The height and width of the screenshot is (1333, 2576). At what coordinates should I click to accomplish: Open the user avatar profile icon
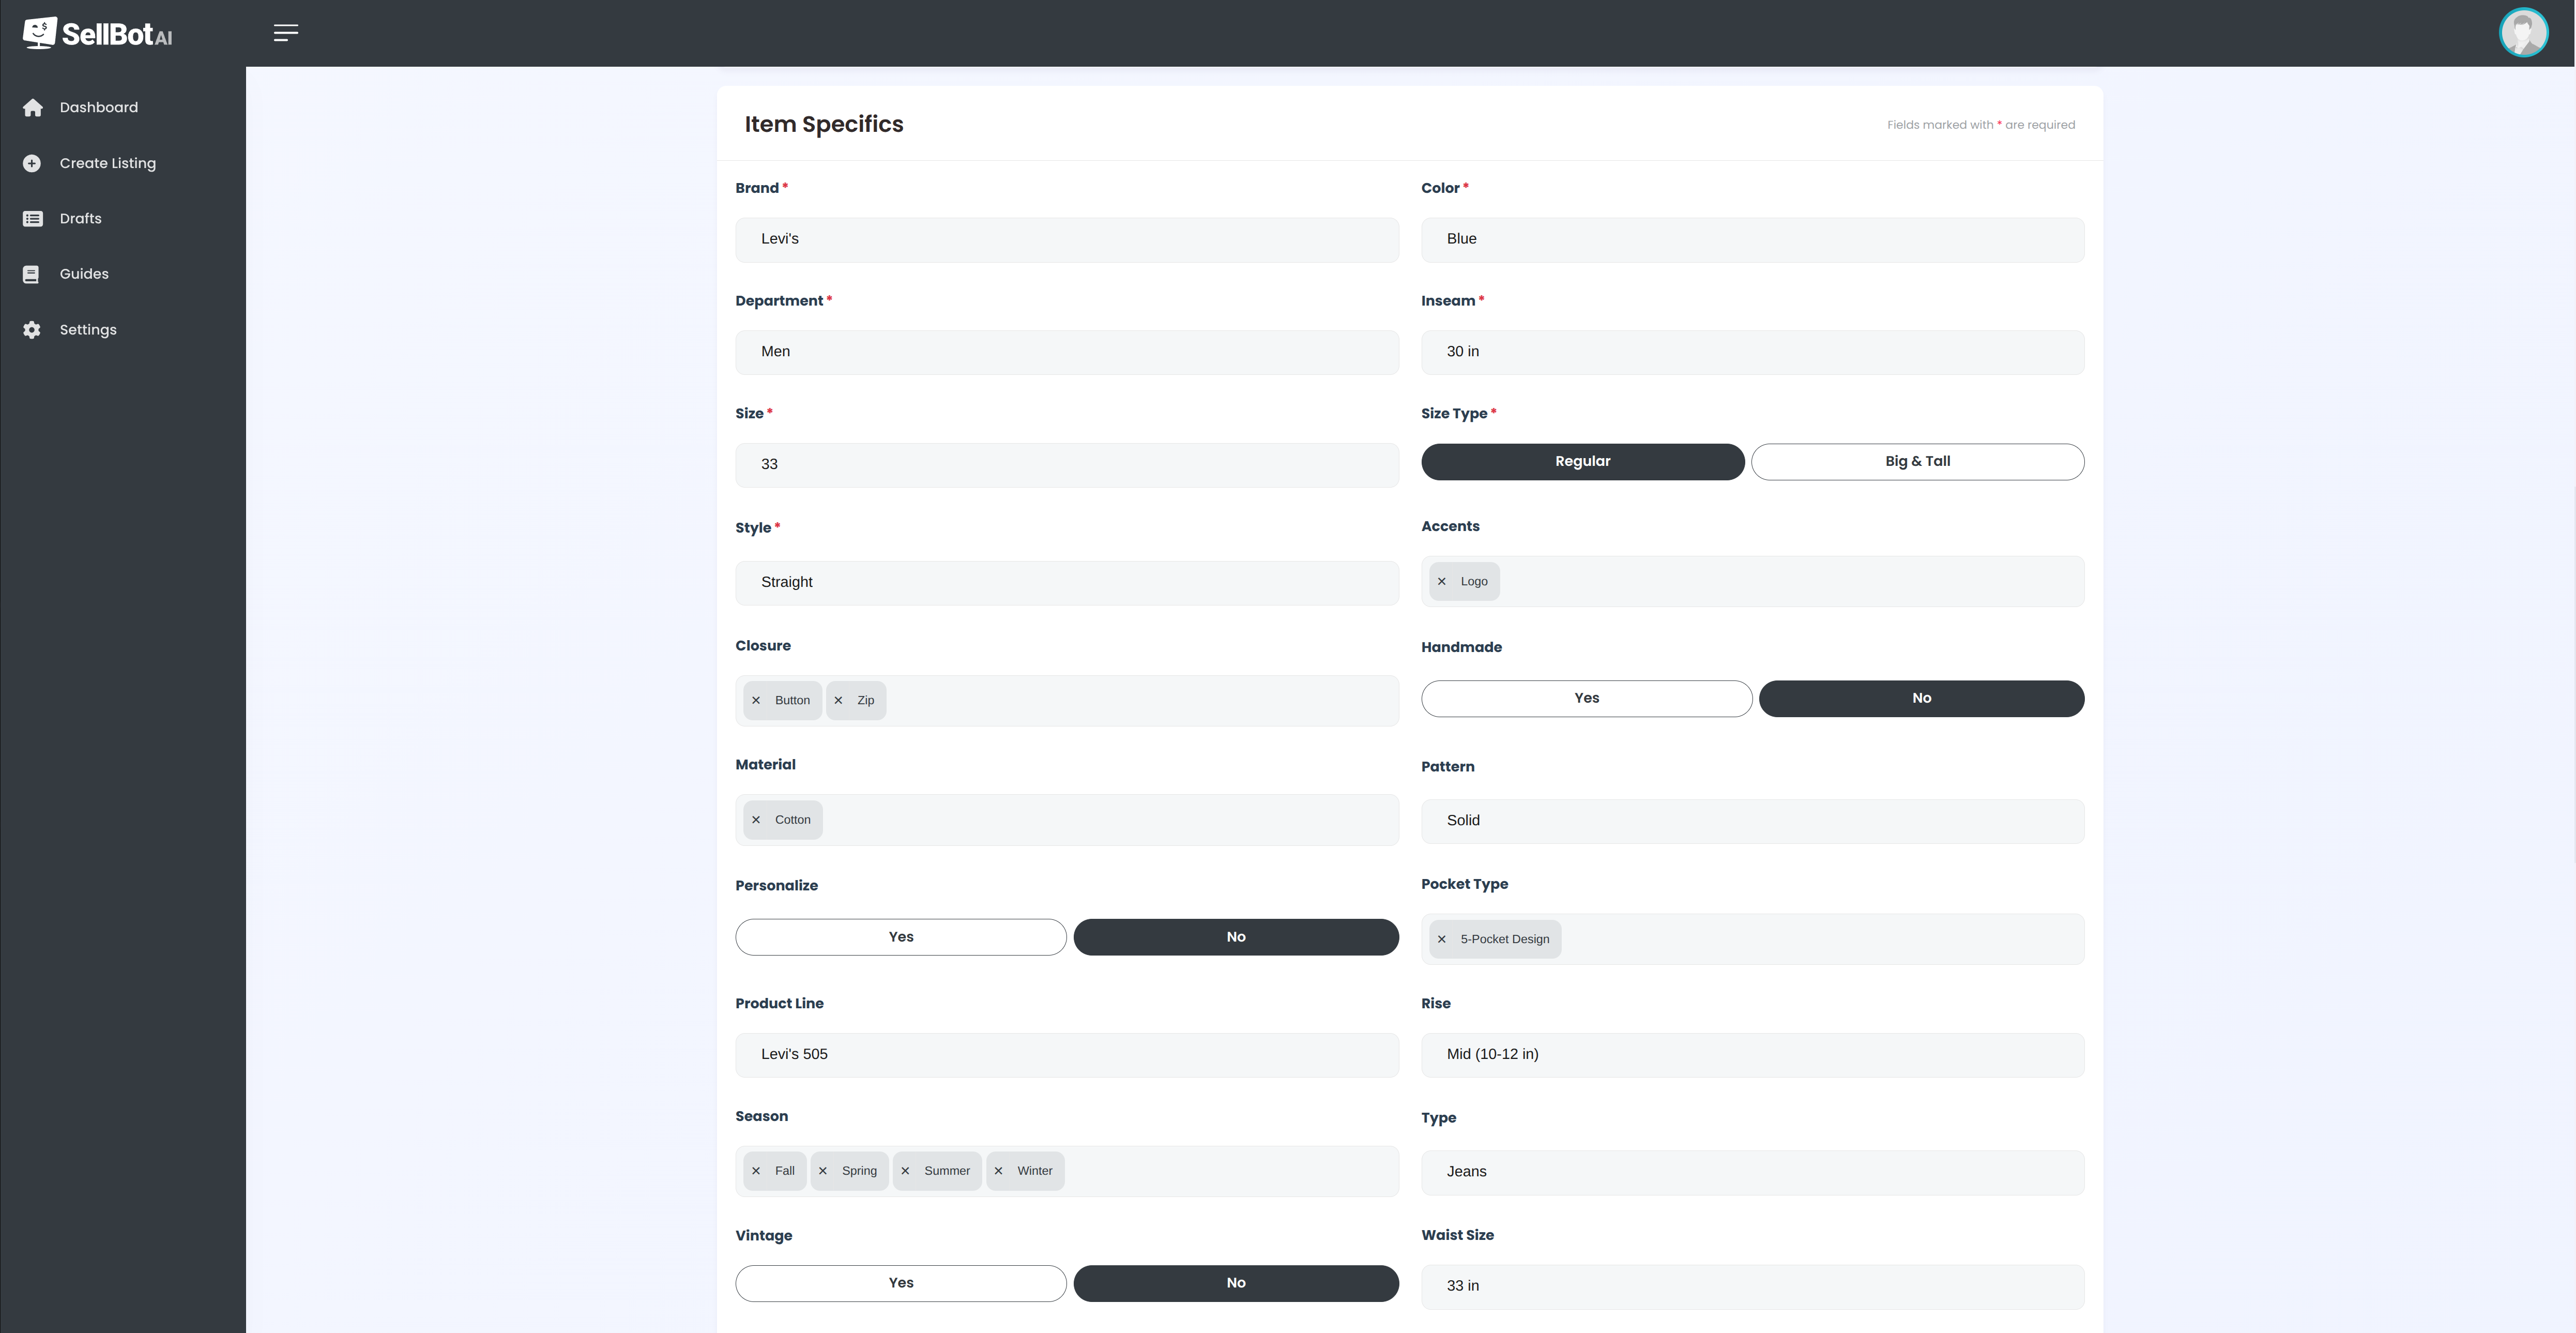(2523, 33)
